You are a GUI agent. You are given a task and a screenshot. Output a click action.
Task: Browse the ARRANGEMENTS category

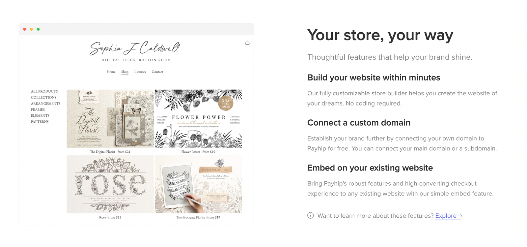(x=45, y=103)
